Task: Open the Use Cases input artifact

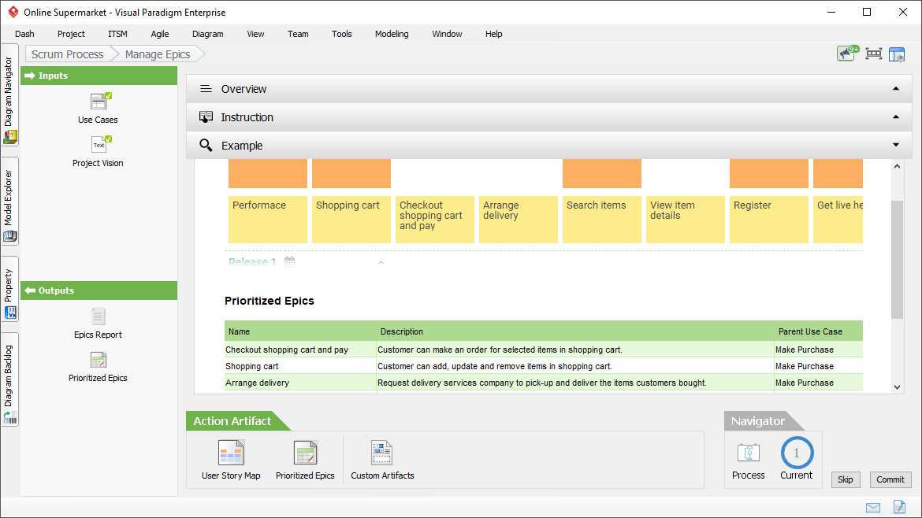Action: 99,109
